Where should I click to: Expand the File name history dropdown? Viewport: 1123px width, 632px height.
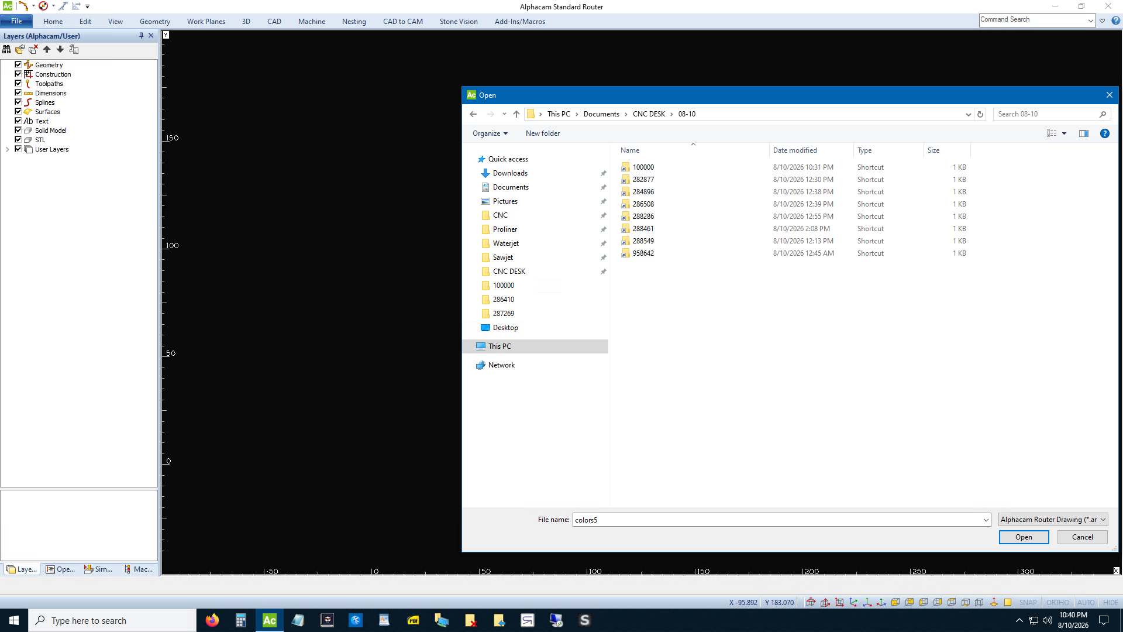(986, 520)
